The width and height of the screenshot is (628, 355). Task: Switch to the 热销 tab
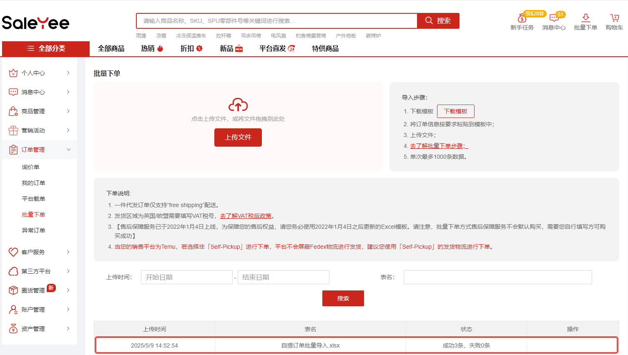point(152,48)
